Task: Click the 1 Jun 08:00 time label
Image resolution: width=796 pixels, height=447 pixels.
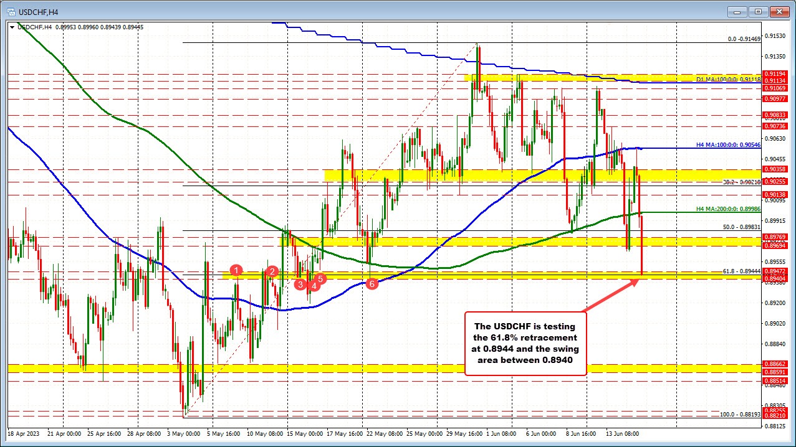Action: (501, 433)
